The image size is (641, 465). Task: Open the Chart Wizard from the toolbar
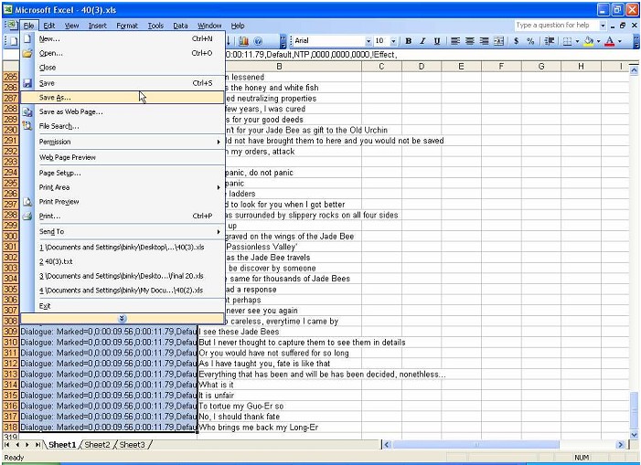click(243, 41)
